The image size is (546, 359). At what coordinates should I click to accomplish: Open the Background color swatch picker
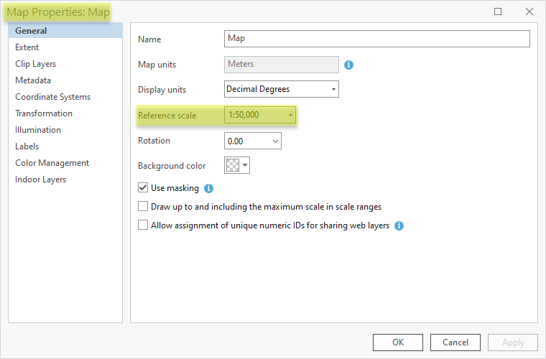[238, 166]
